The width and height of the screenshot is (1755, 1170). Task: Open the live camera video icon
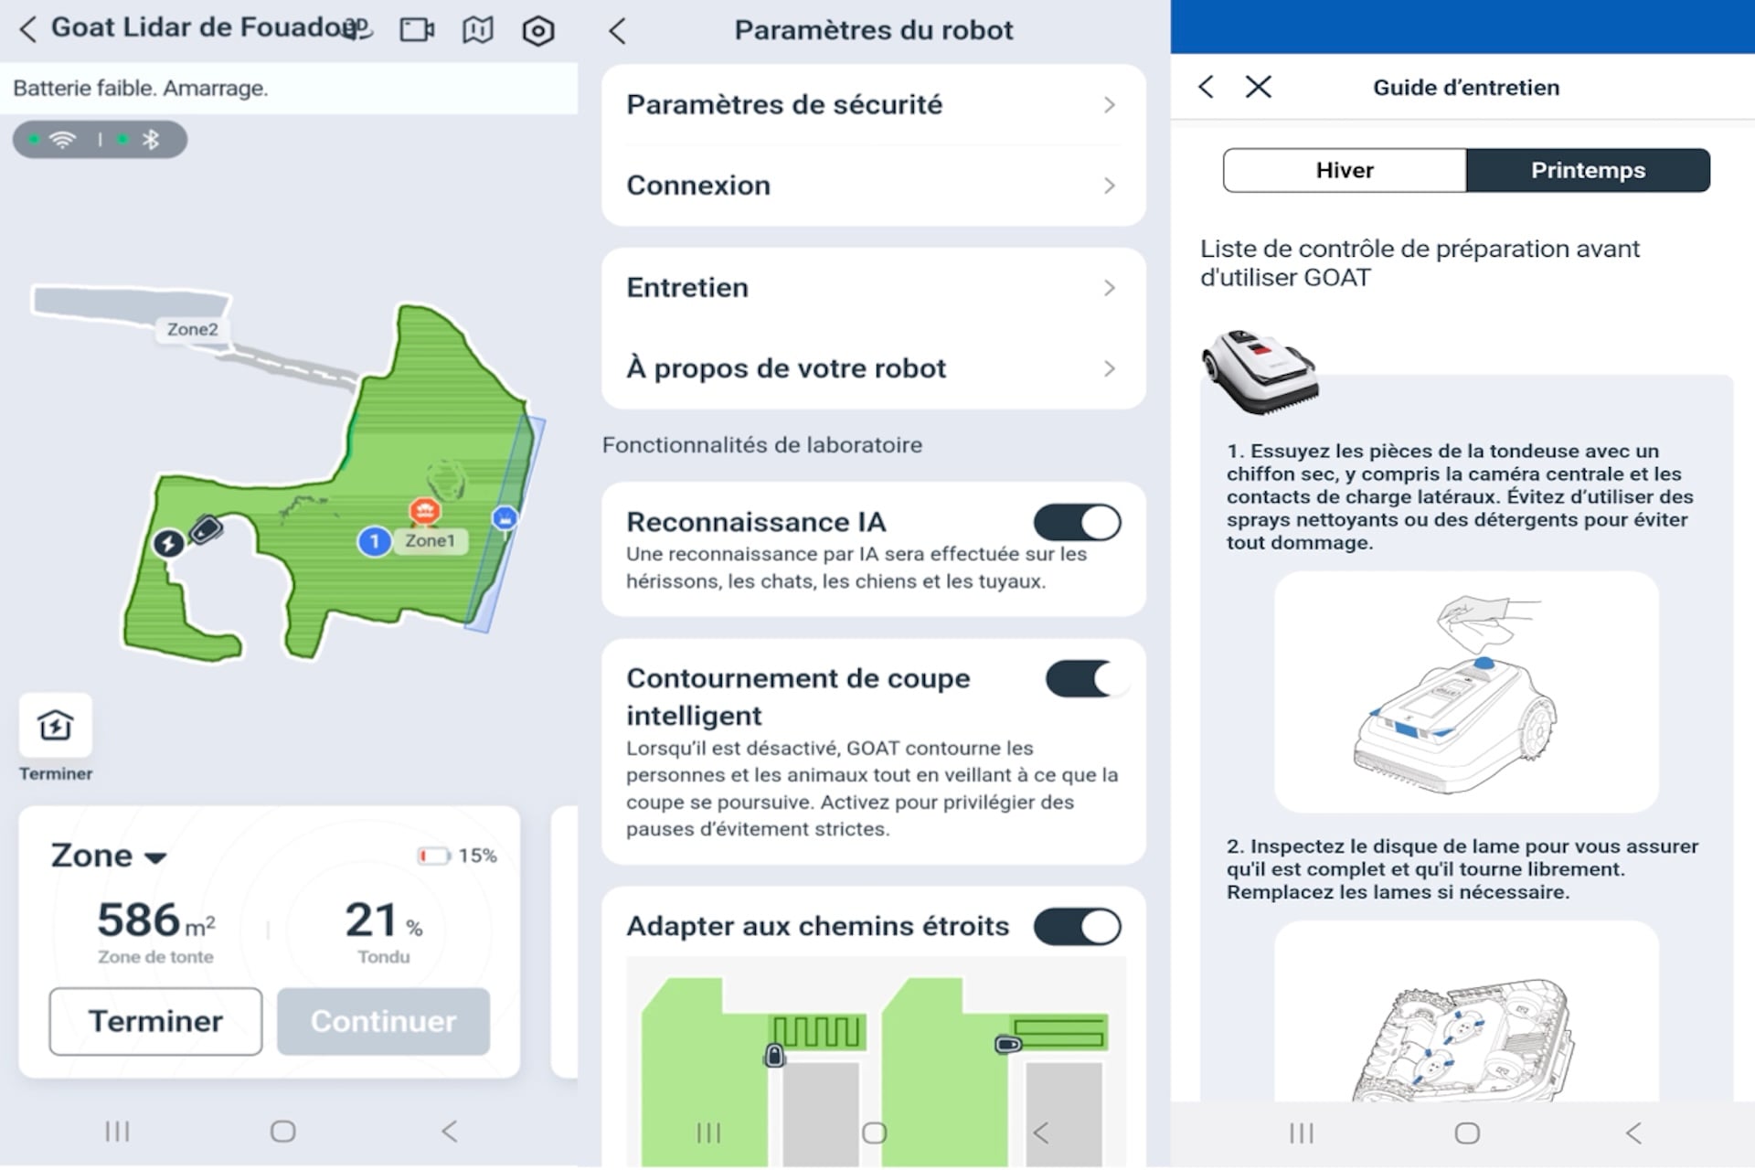417,29
